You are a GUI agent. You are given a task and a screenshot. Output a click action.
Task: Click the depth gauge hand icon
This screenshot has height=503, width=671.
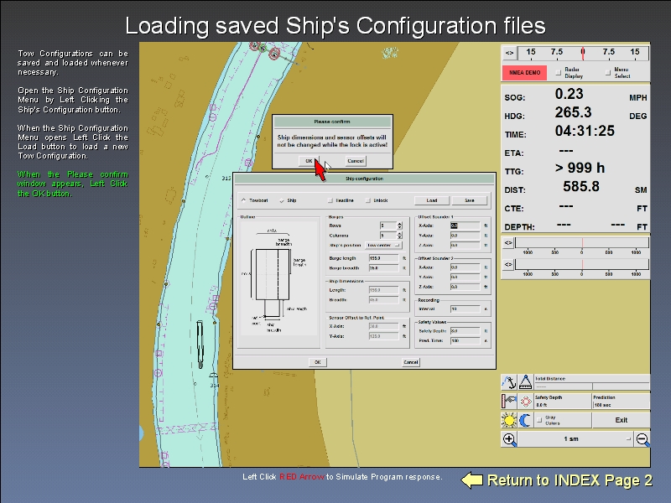508,401
